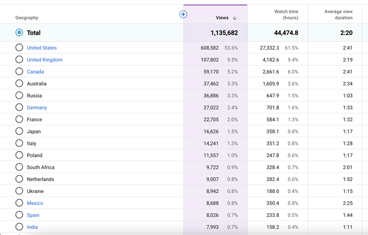Viewport: 368px width, 235px height.
Task: Select the India radio button
Action: tap(19, 227)
